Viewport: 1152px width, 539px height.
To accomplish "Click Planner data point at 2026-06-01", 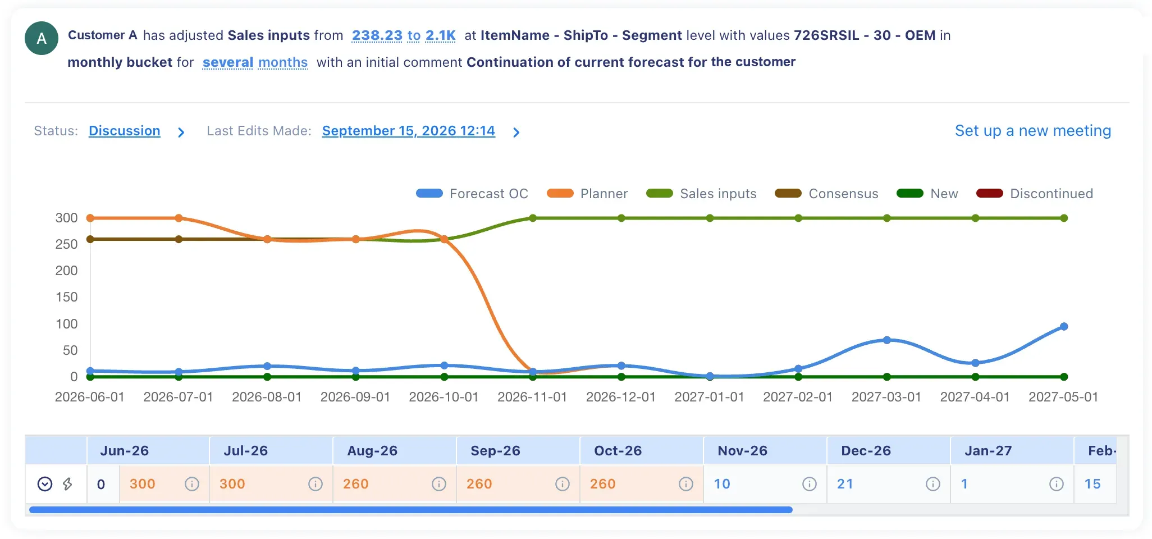I will (90, 218).
